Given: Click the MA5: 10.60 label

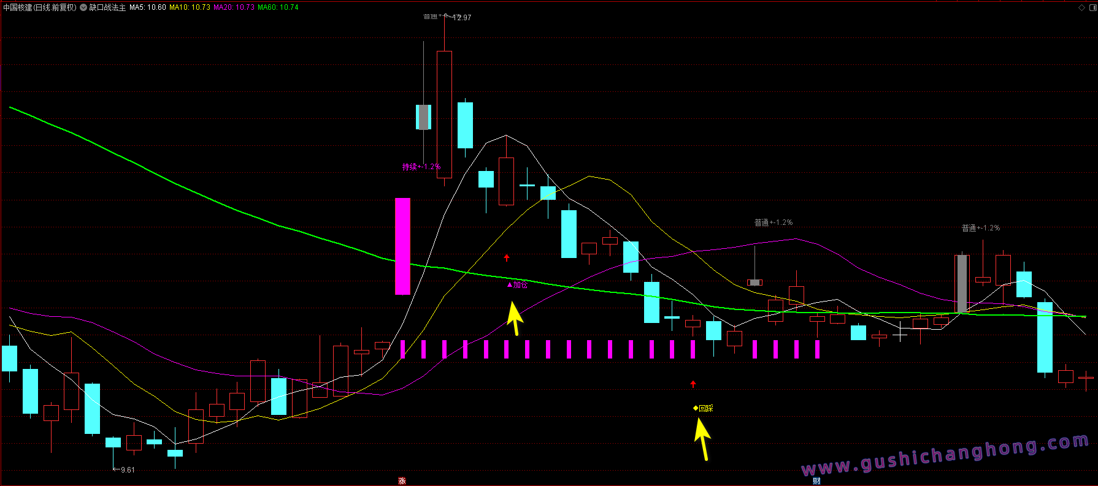Looking at the screenshot, I should [147, 7].
